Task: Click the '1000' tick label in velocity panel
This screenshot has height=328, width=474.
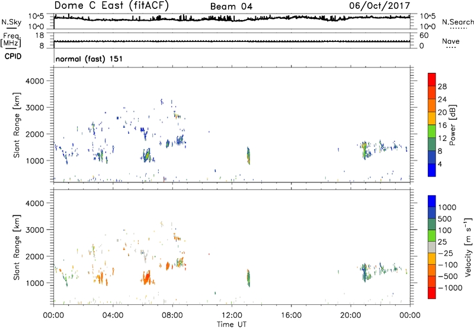Action: pyautogui.click(x=35, y=283)
